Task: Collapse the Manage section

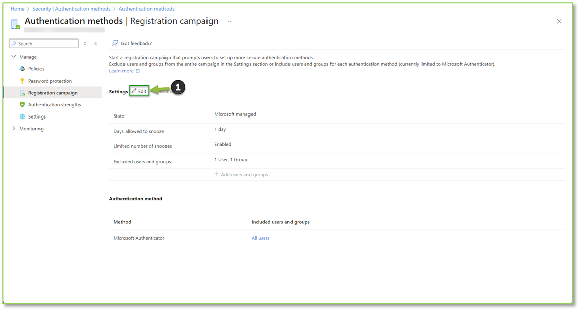Action: pos(13,57)
